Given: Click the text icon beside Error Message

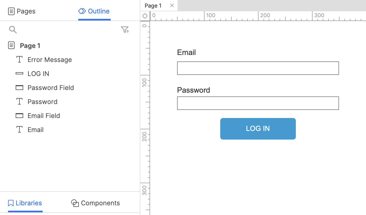Looking at the screenshot, I should point(19,59).
